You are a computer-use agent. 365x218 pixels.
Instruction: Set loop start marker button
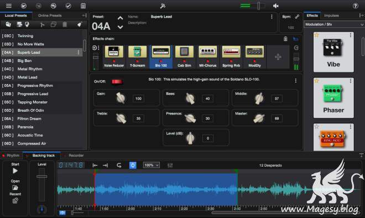point(95,165)
